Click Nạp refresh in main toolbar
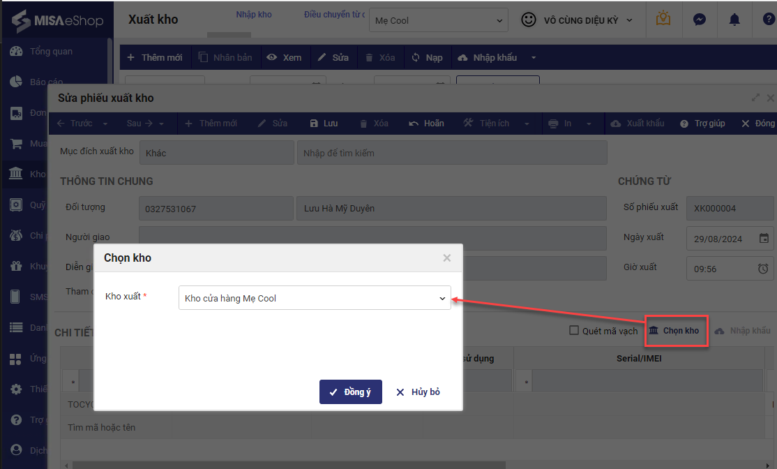Image resolution: width=777 pixels, height=469 pixels. click(427, 57)
